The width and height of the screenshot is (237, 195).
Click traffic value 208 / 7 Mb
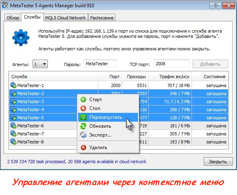pos(180,110)
